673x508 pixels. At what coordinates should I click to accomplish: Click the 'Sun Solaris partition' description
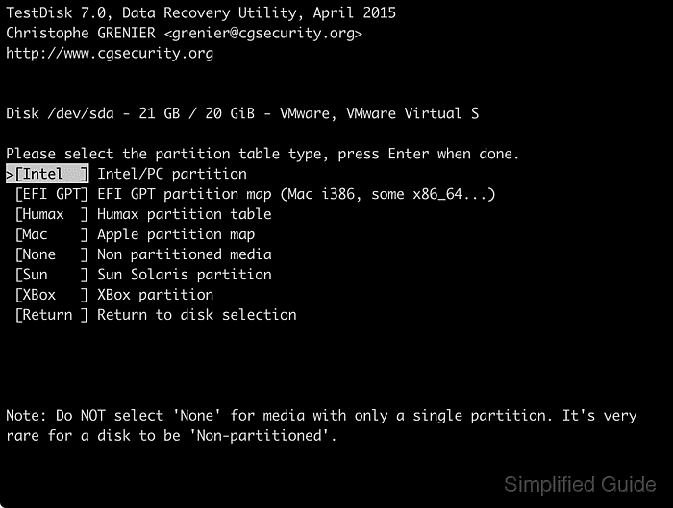pos(185,275)
